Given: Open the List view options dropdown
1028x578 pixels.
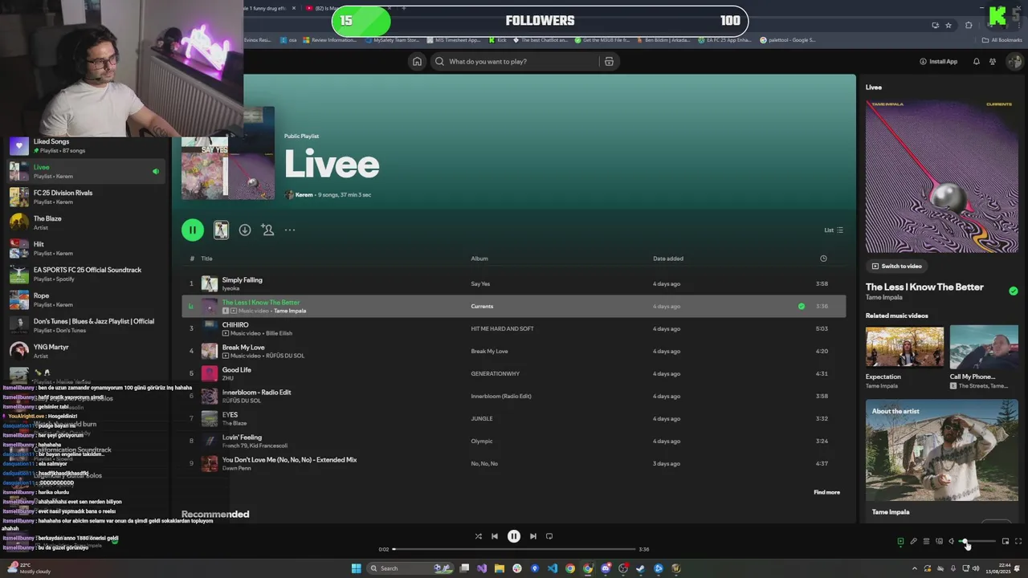Looking at the screenshot, I should [x=834, y=230].
